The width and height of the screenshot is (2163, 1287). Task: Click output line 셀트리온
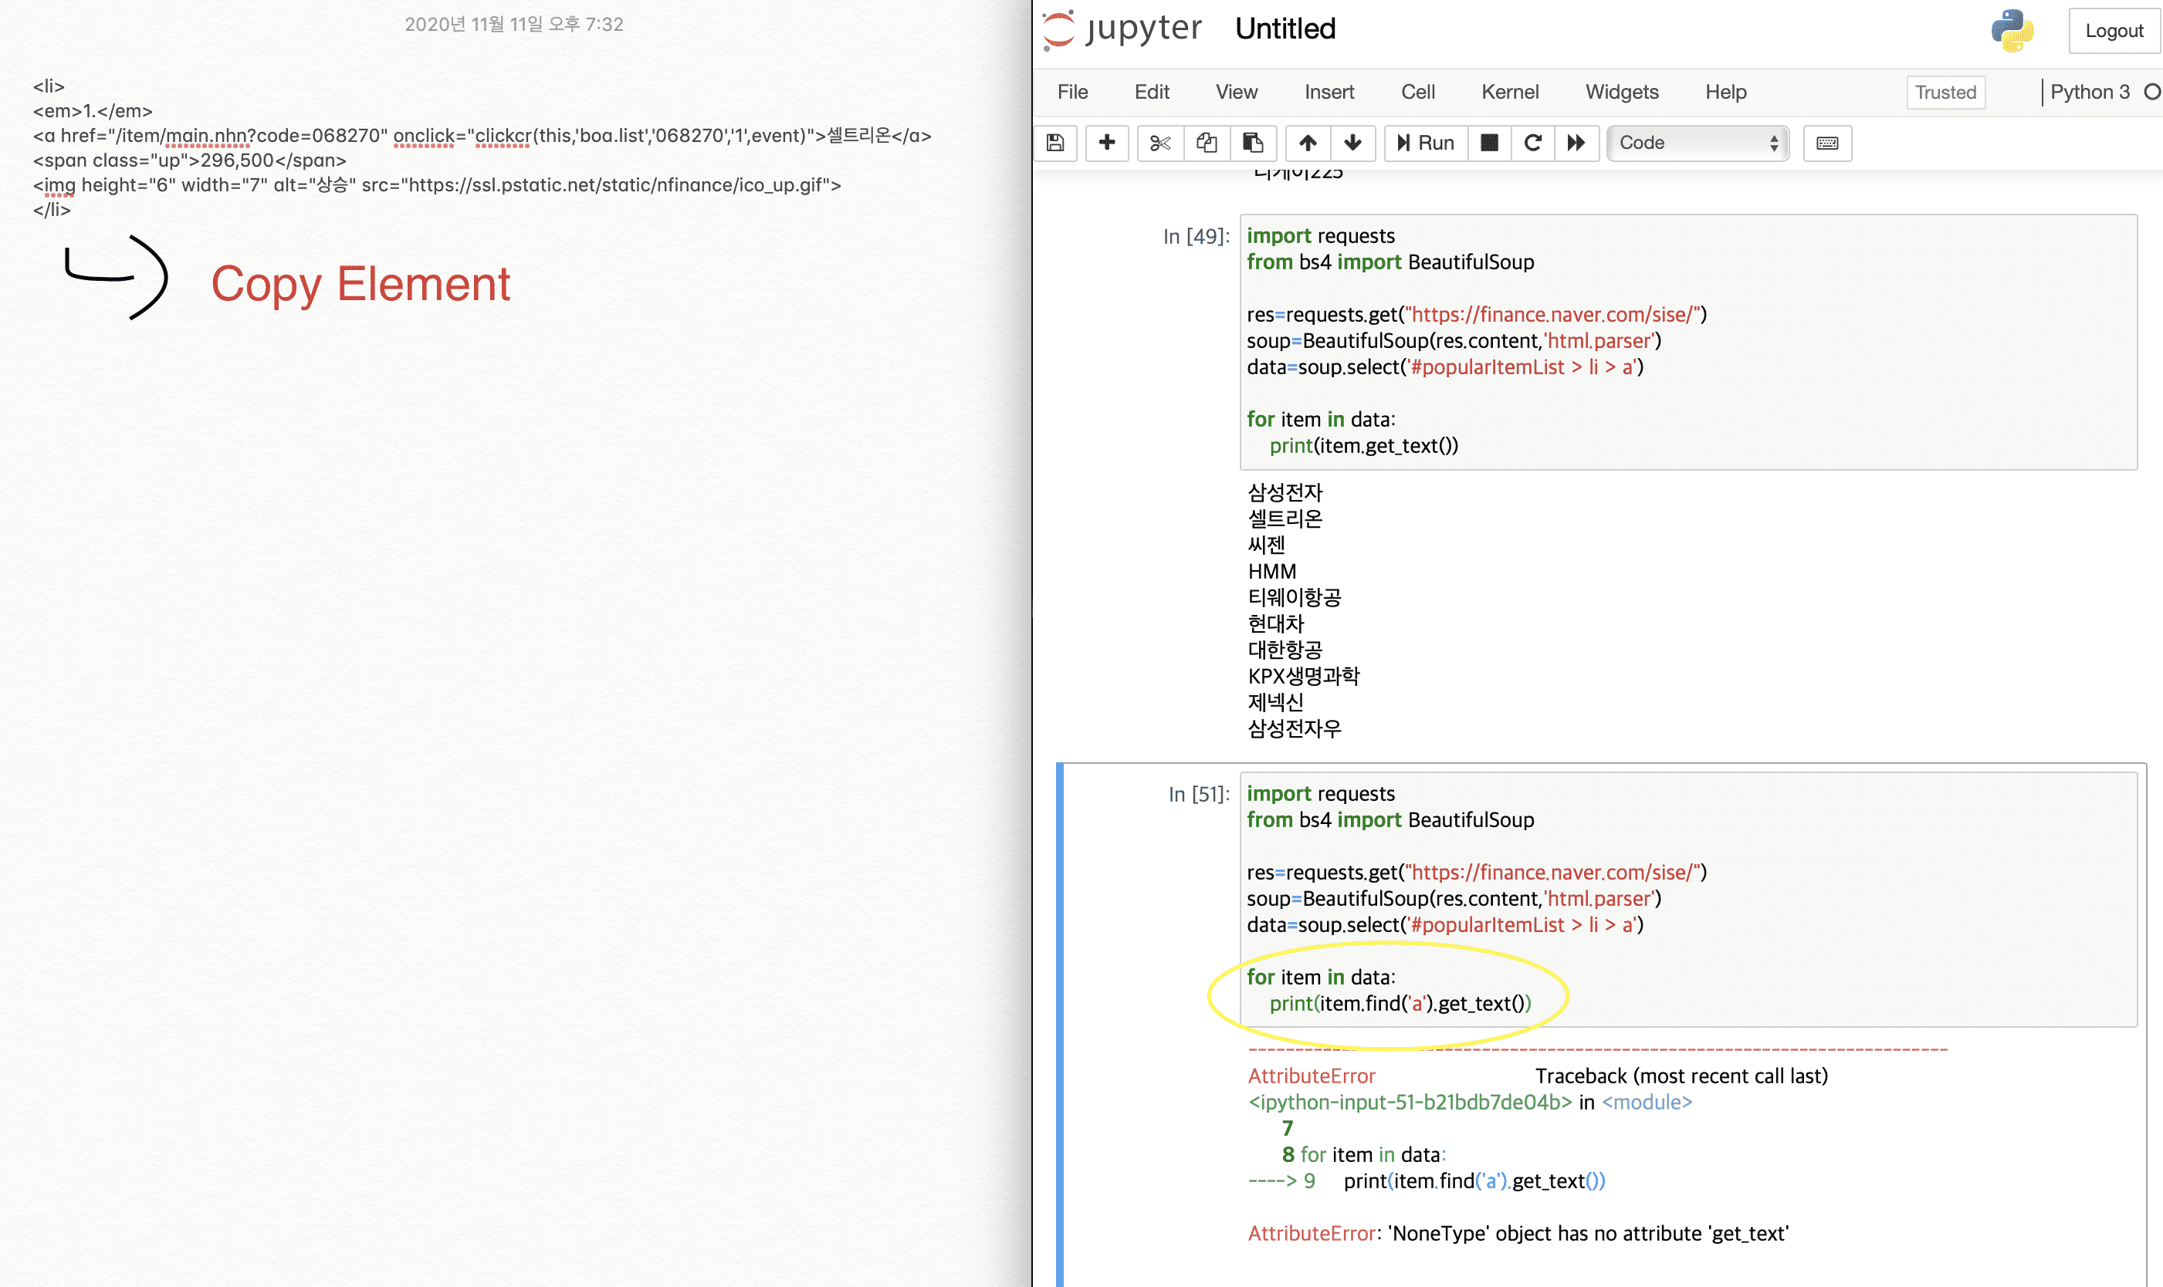point(1284,519)
